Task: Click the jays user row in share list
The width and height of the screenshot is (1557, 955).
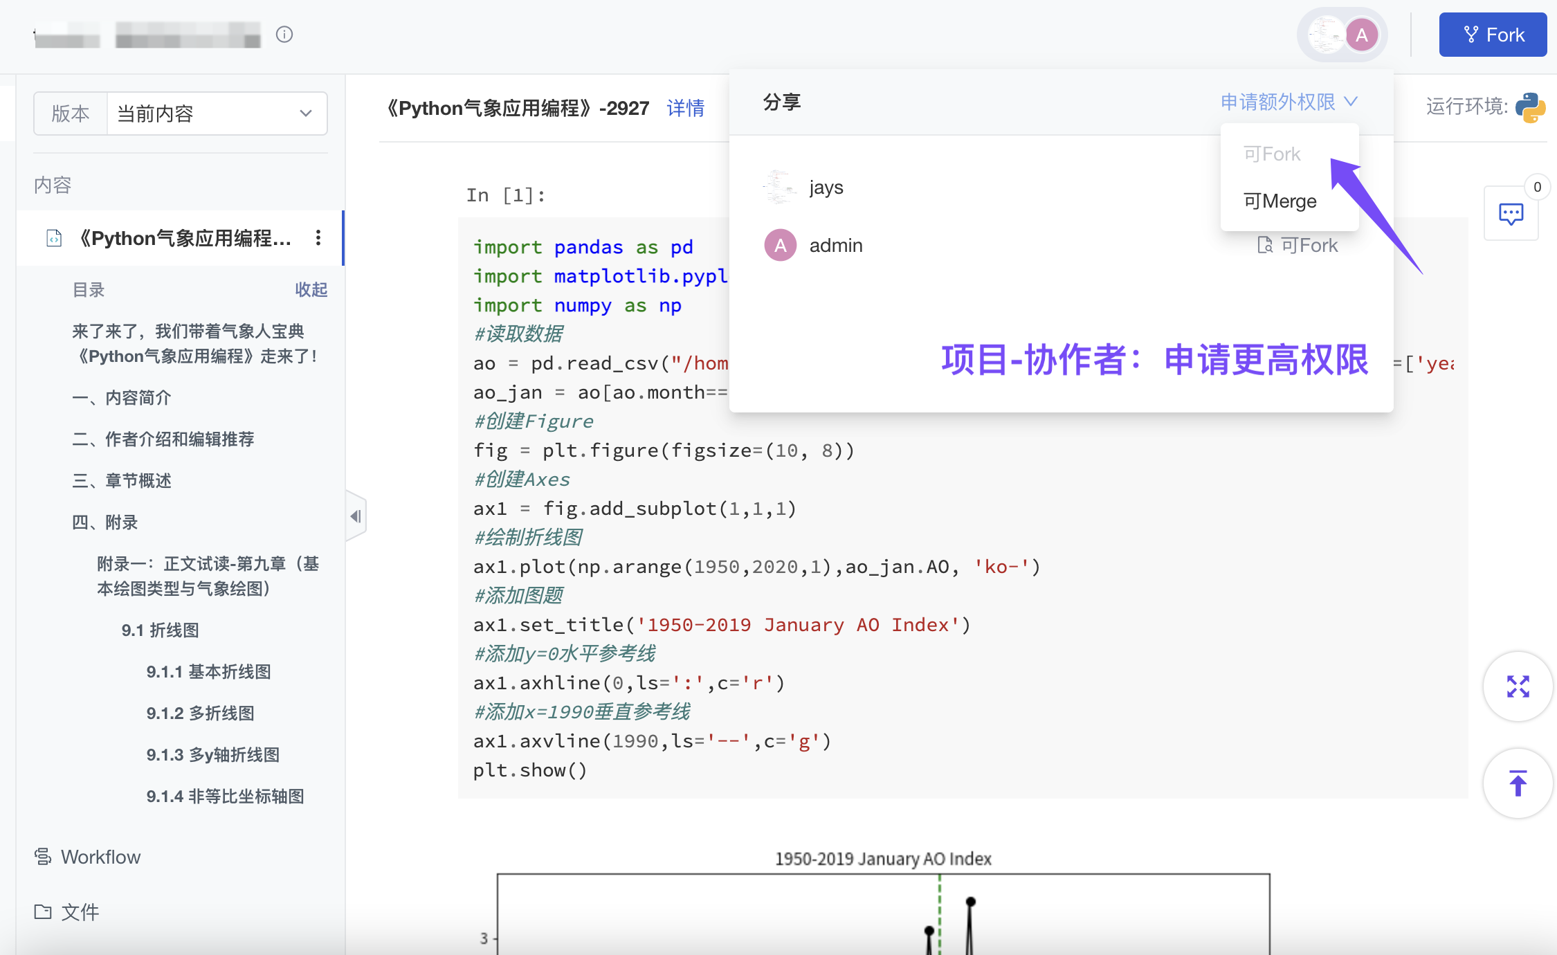Action: click(x=826, y=188)
